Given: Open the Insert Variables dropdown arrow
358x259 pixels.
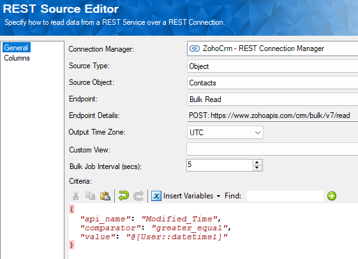Looking at the screenshot, I should (x=218, y=196).
